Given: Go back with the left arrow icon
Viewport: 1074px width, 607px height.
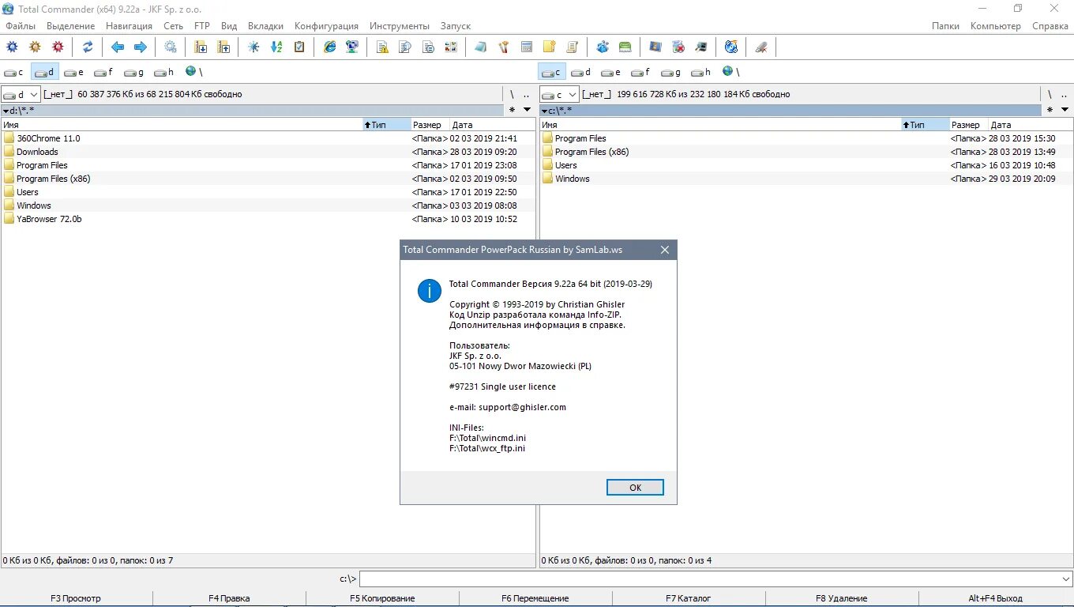Looking at the screenshot, I should tap(118, 47).
